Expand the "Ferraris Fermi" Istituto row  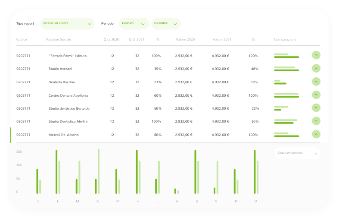pos(316,55)
